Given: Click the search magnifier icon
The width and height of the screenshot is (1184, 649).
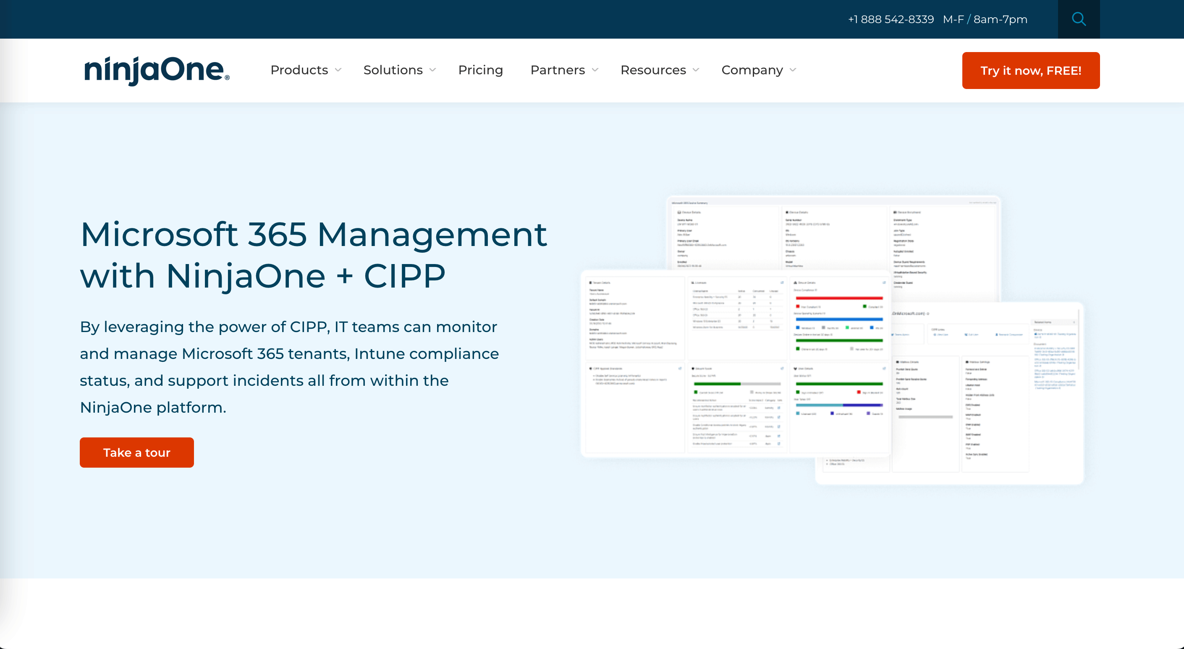Looking at the screenshot, I should click(1078, 19).
